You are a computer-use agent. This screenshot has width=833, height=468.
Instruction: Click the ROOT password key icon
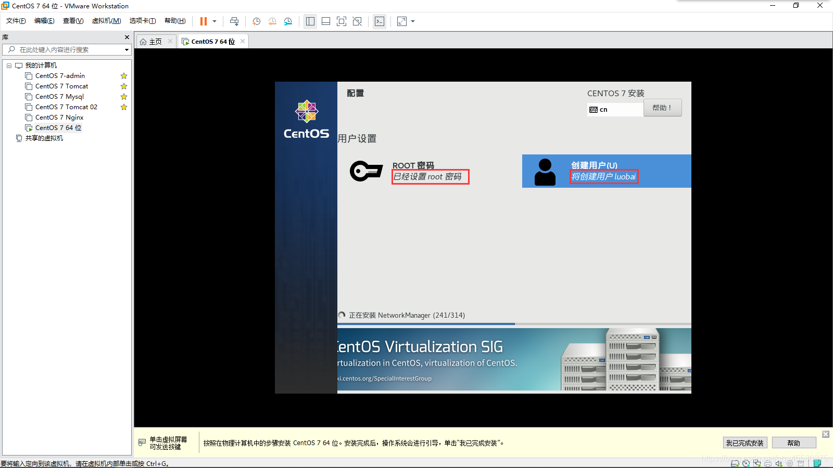click(x=367, y=171)
